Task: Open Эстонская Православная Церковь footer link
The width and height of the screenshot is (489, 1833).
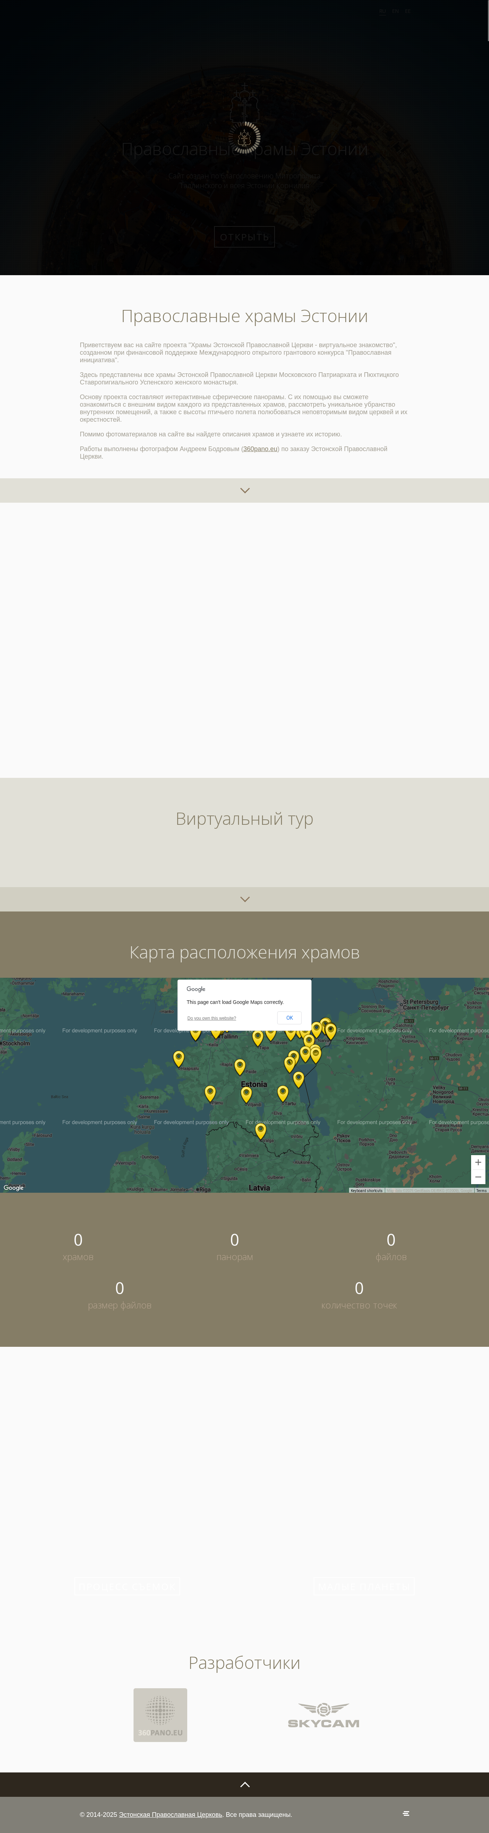Action: pyautogui.click(x=171, y=1814)
